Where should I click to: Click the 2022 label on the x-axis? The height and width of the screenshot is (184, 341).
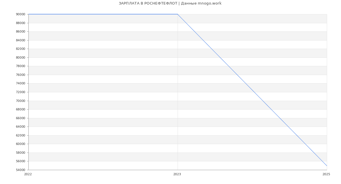(28, 174)
